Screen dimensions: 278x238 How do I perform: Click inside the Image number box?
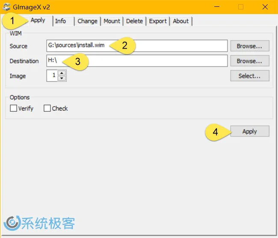point(52,75)
